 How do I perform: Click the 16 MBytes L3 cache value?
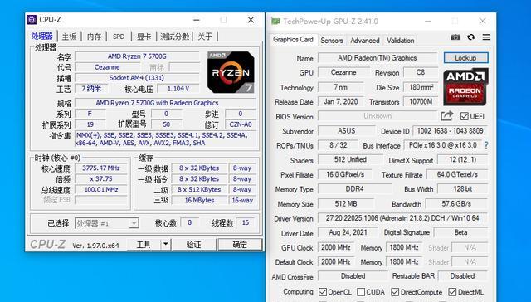tap(199, 201)
